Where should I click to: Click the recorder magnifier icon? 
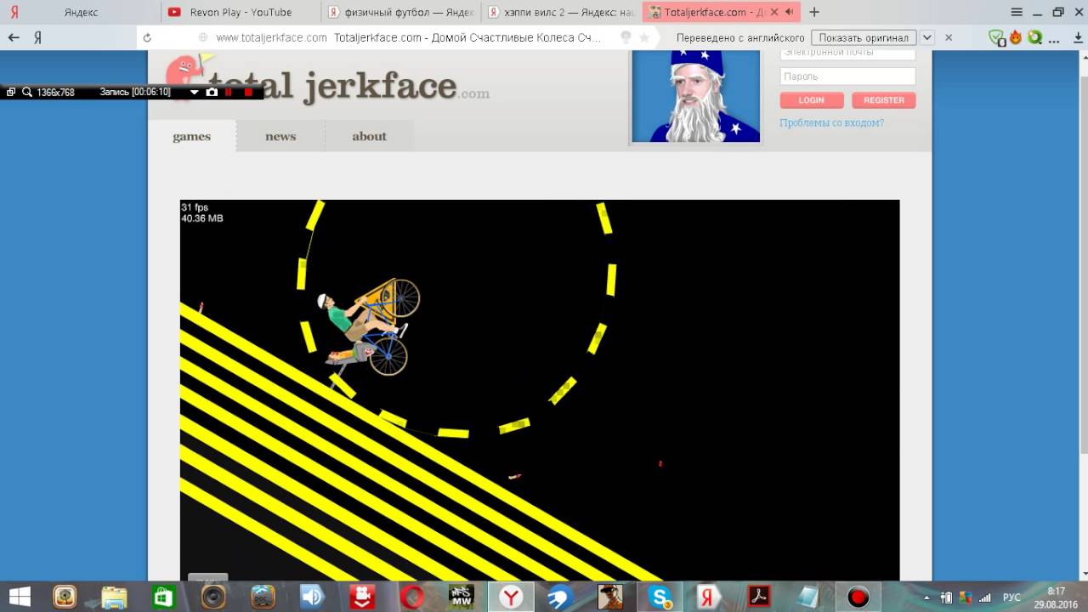27,92
